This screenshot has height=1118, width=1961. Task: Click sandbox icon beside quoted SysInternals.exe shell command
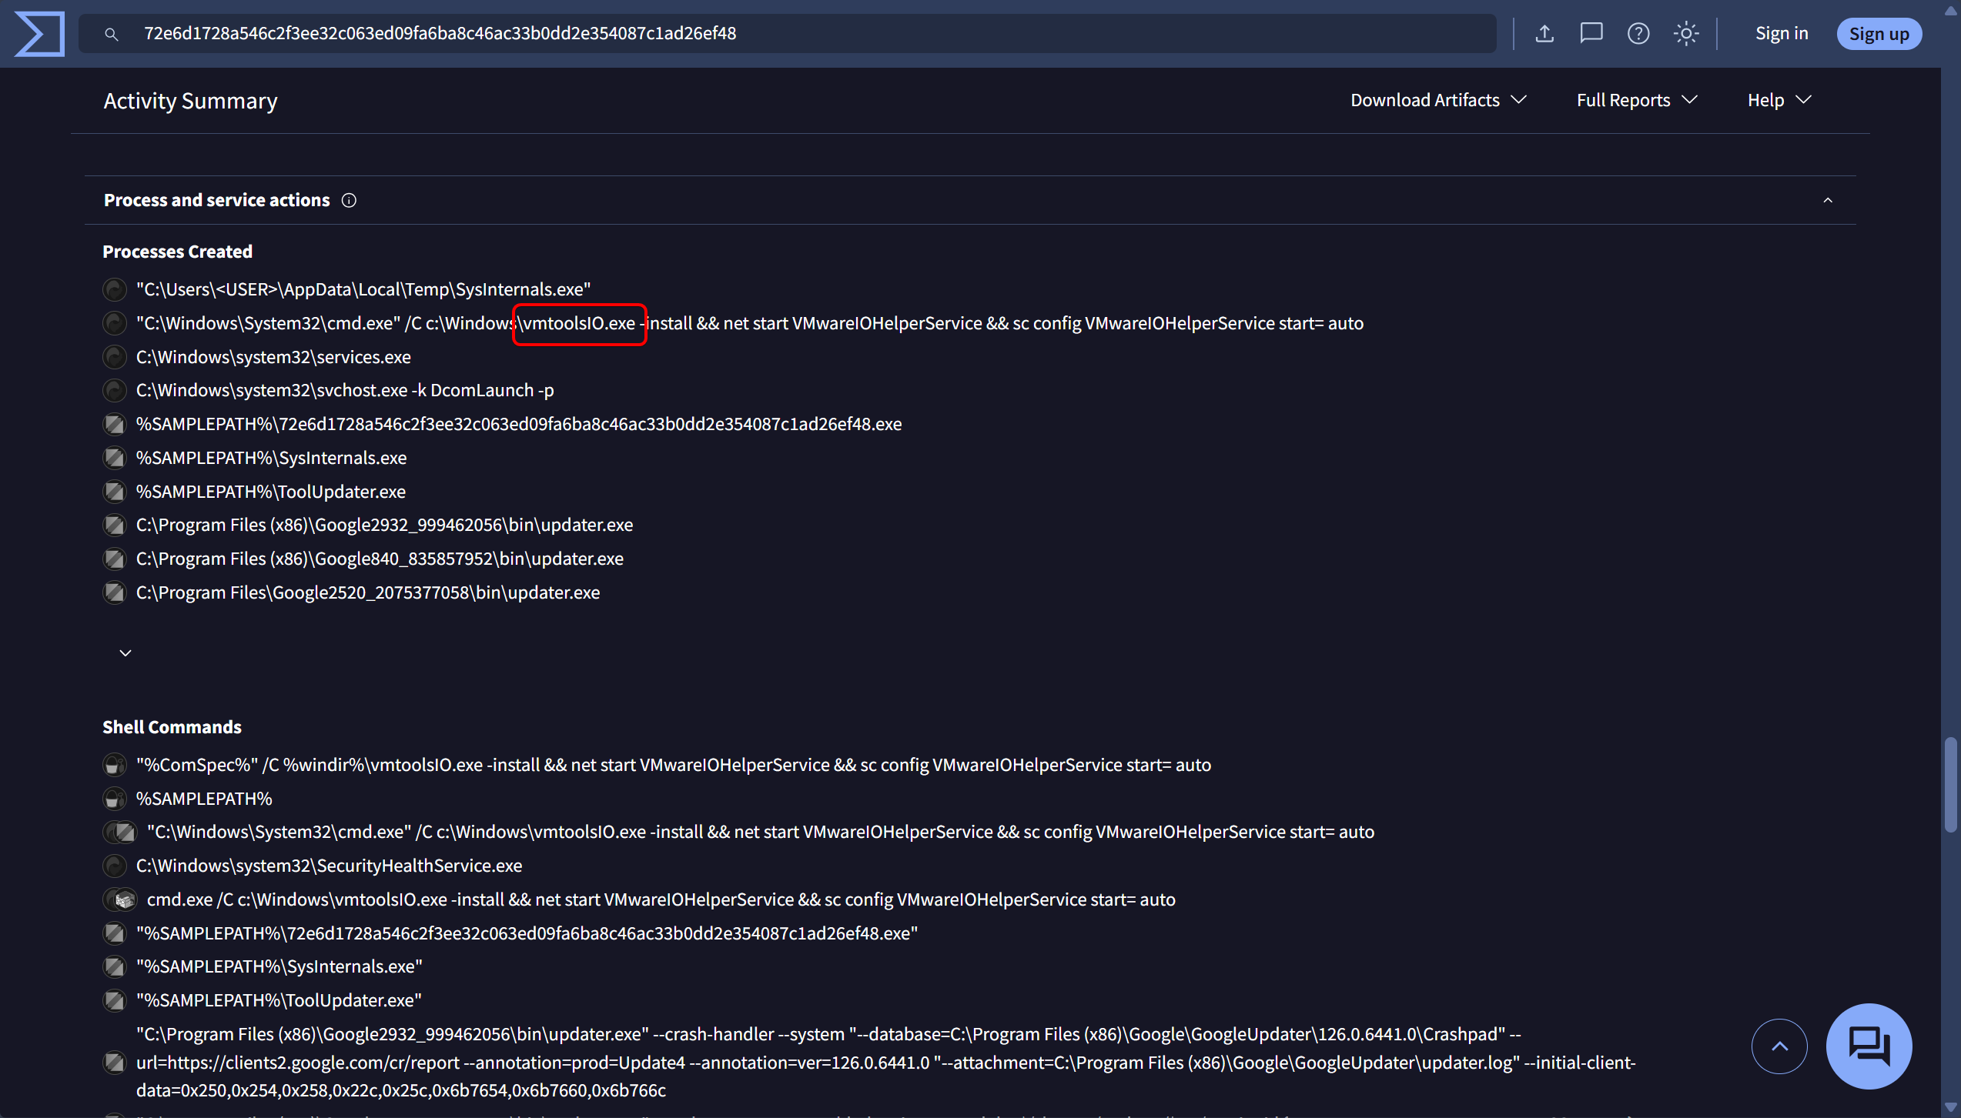(x=115, y=966)
